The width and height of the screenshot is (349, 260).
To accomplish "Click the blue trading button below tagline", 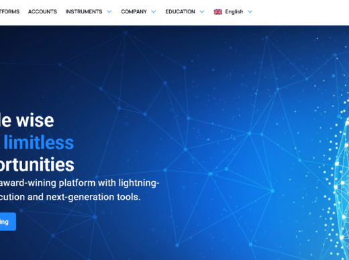I will 8,222.
